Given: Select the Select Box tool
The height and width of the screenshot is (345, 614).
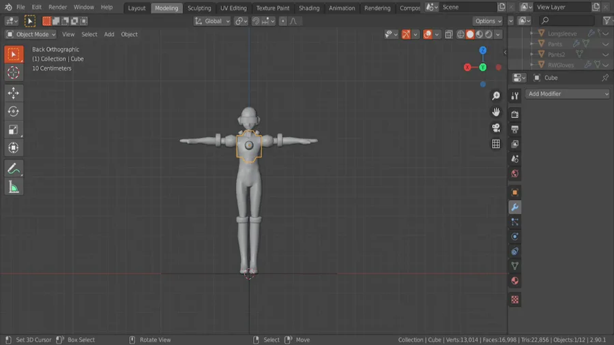Looking at the screenshot, I should [x=14, y=55].
